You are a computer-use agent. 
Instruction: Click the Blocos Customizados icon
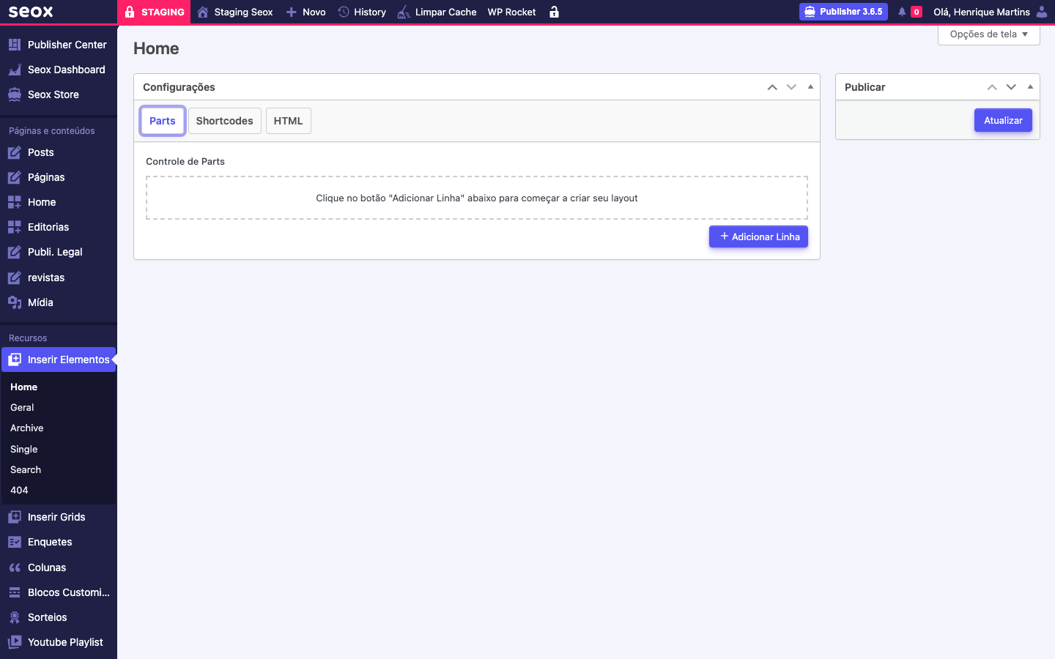click(15, 592)
